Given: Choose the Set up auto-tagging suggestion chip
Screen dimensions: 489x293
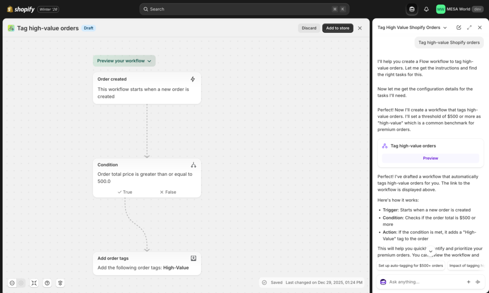Looking at the screenshot, I should (x=410, y=265).
